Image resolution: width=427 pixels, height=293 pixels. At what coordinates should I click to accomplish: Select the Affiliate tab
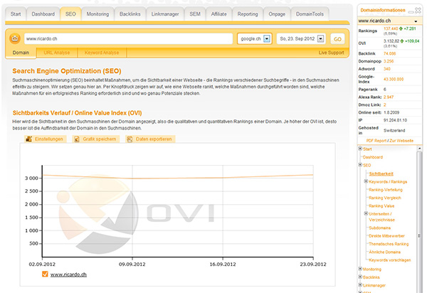point(218,14)
